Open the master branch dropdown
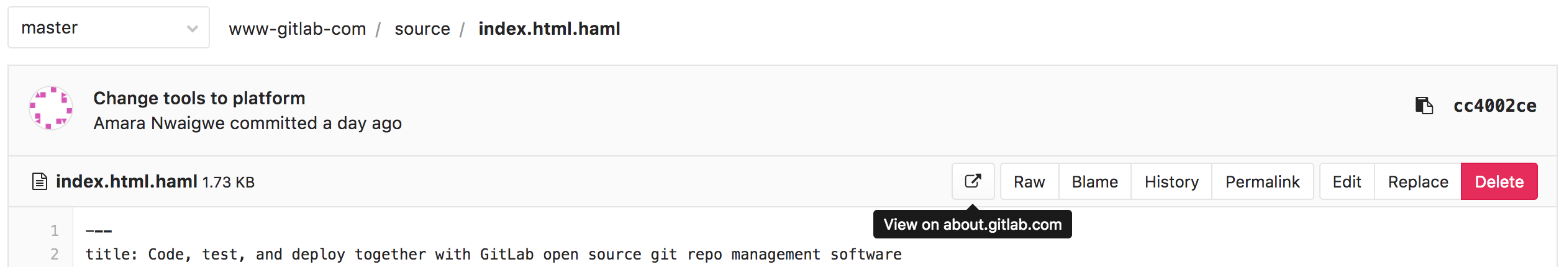Image resolution: width=1564 pixels, height=267 pixels. click(109, 28)
